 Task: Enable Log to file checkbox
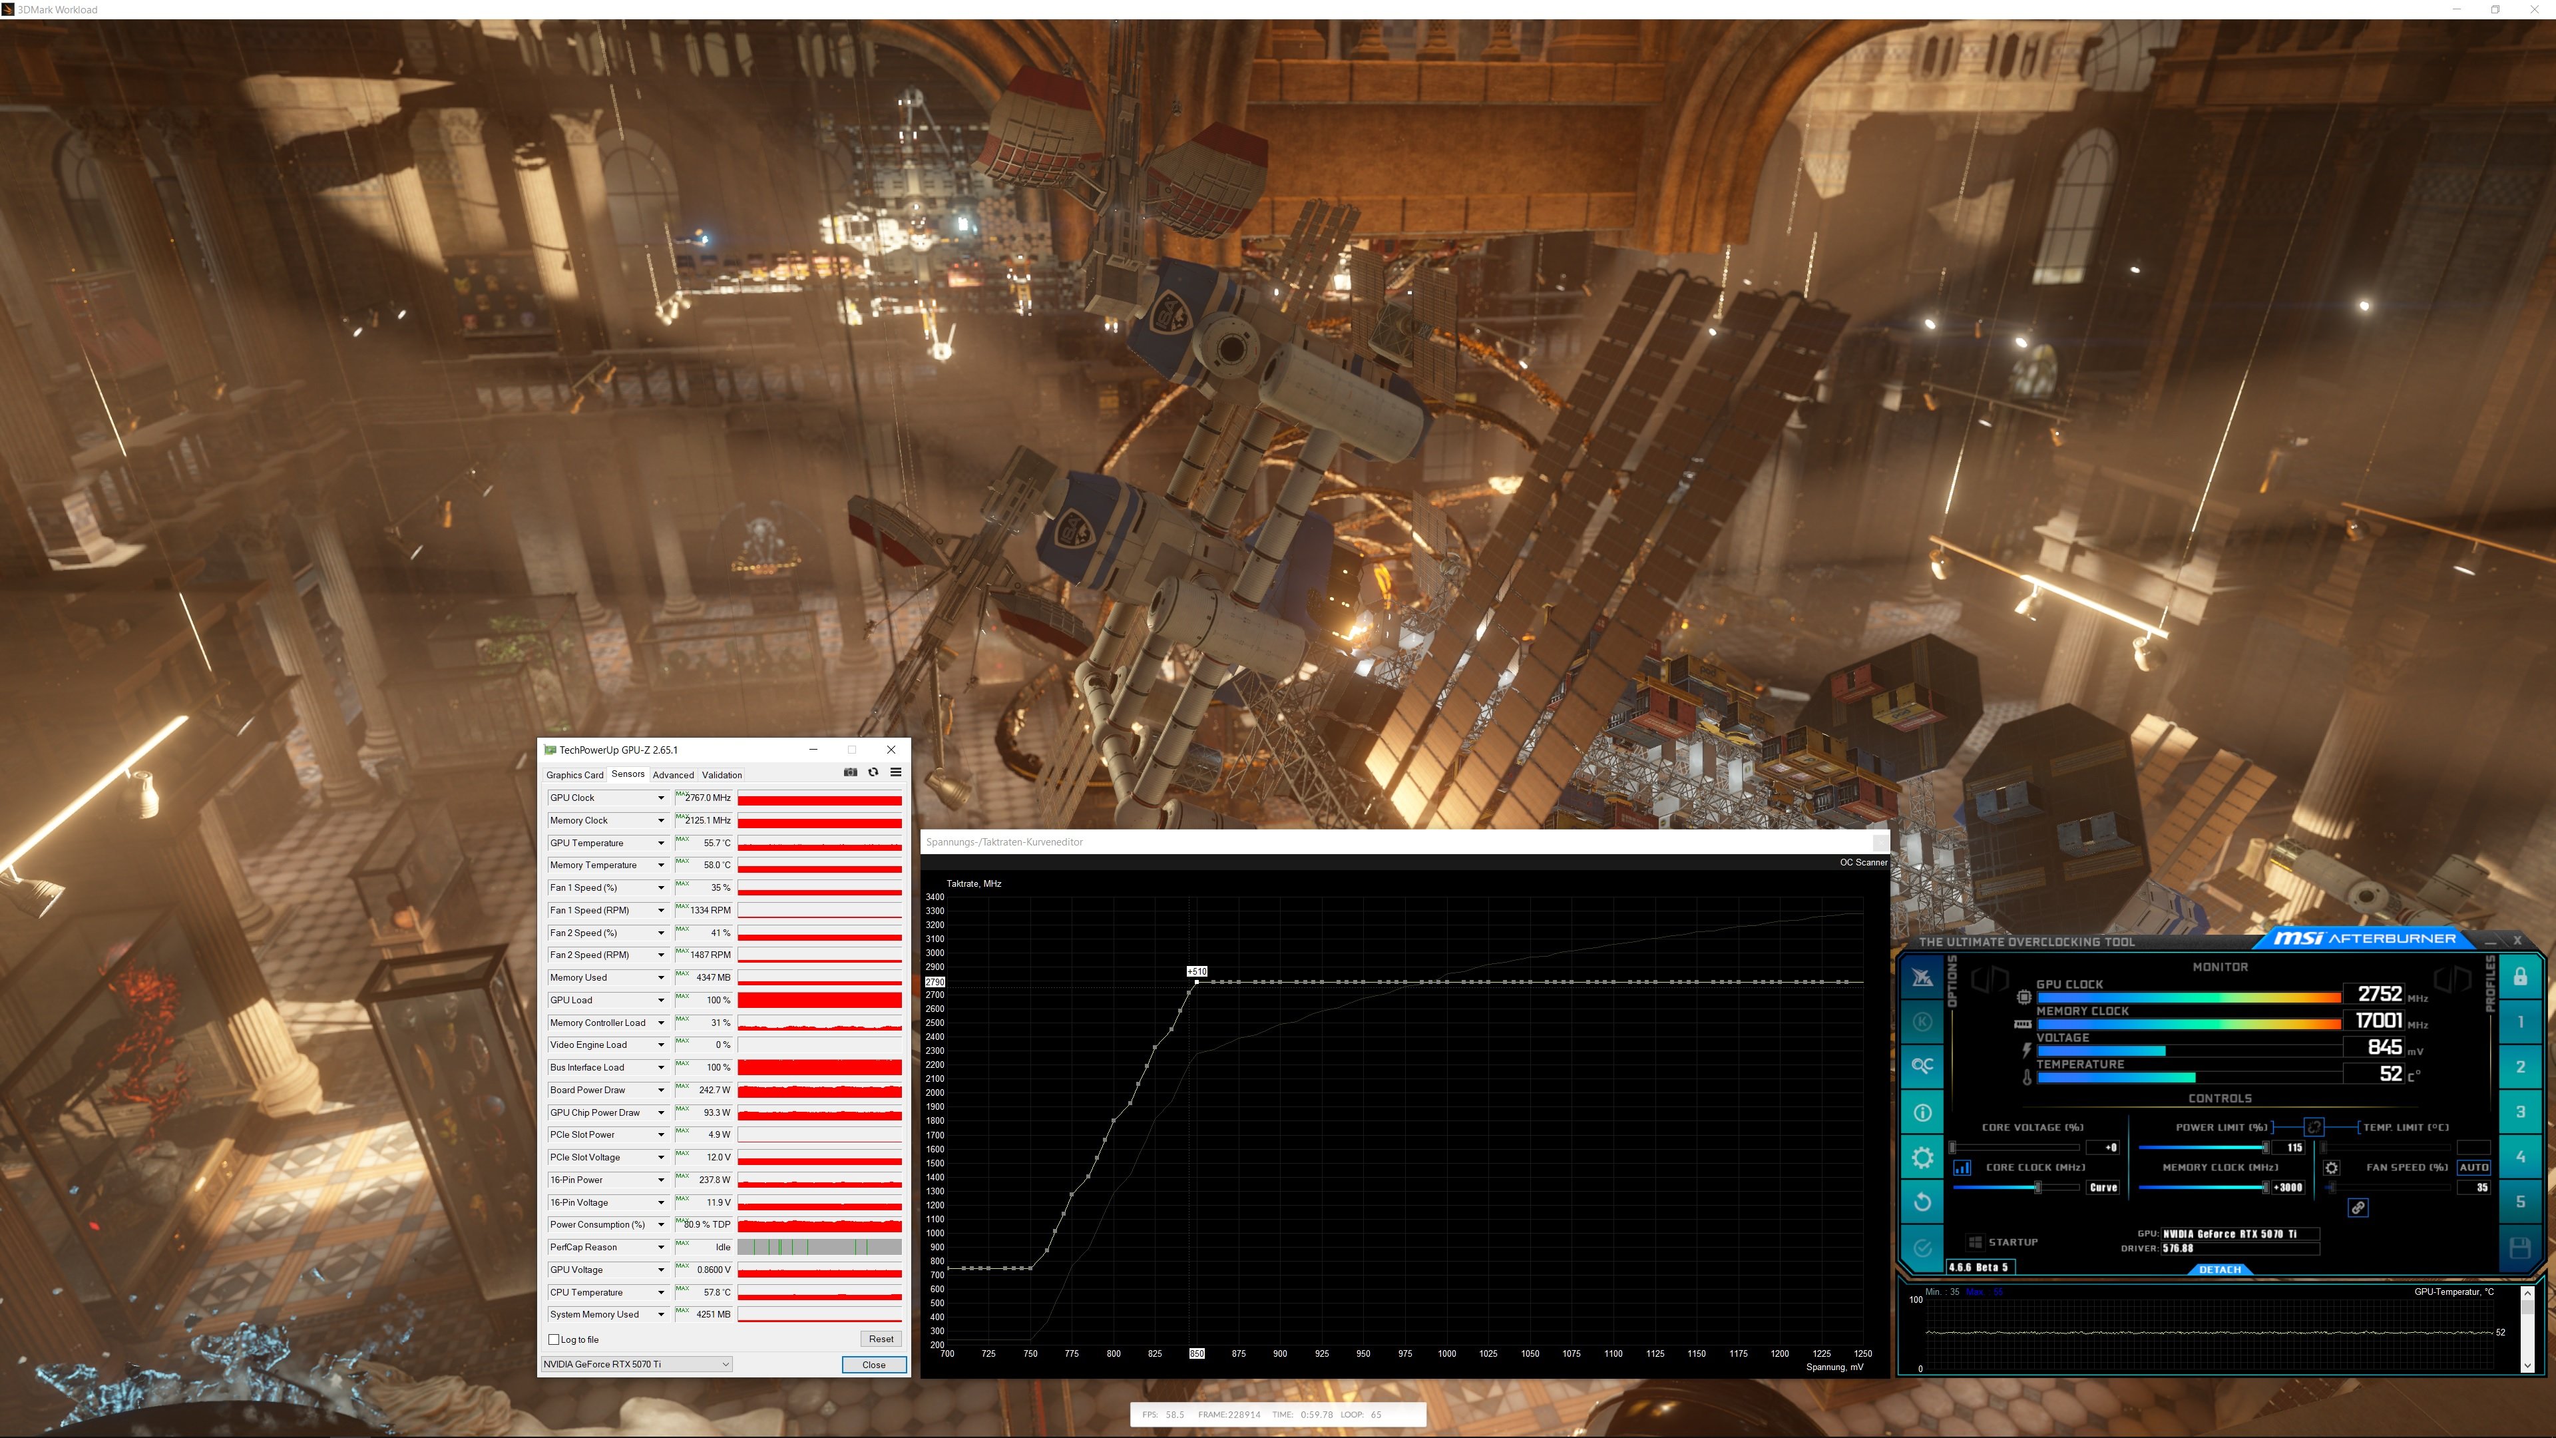coord(554,1339)
